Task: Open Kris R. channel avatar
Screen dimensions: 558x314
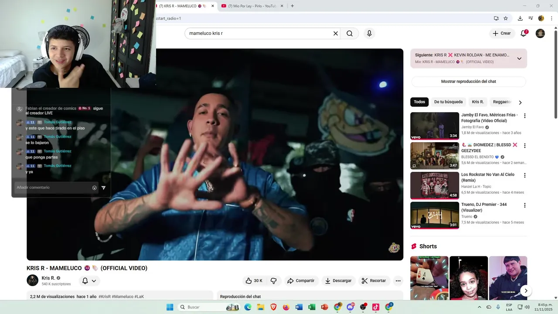Action: [x=33, y=280]
